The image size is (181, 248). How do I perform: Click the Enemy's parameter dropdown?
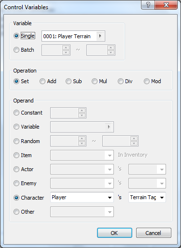(147, 183)
